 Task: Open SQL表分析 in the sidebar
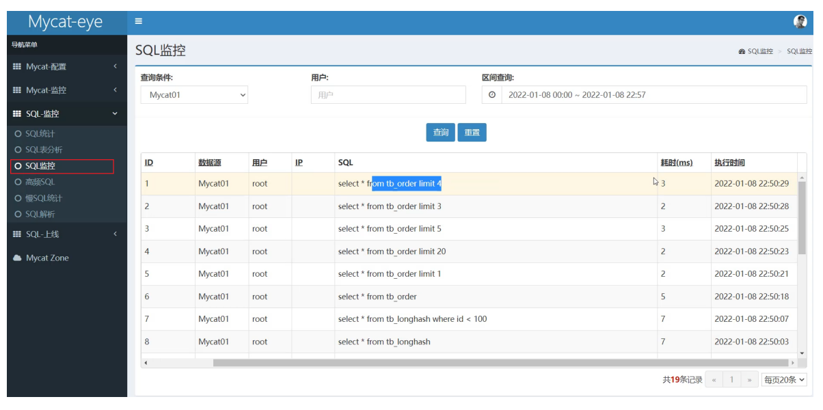coord(44,150)
